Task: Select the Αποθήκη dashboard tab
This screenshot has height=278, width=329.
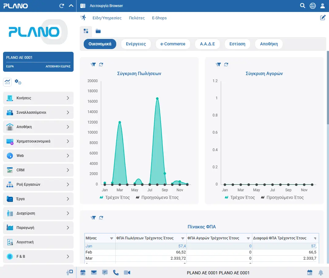Action: click(x=269, y=44)
